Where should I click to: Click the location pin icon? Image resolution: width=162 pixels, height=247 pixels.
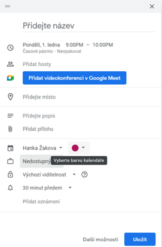point(10,97)
